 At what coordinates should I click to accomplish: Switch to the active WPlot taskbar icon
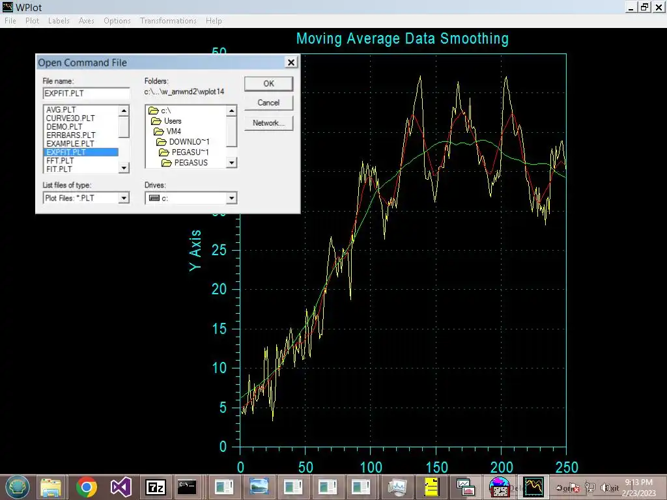pos(534,487)
